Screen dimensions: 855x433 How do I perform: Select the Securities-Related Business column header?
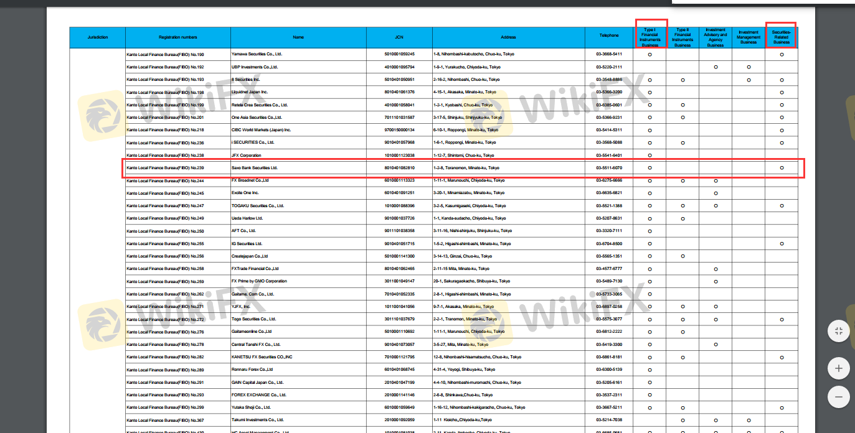point(781,37)
